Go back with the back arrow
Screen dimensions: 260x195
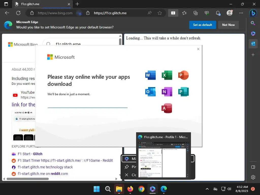(7, 13)
